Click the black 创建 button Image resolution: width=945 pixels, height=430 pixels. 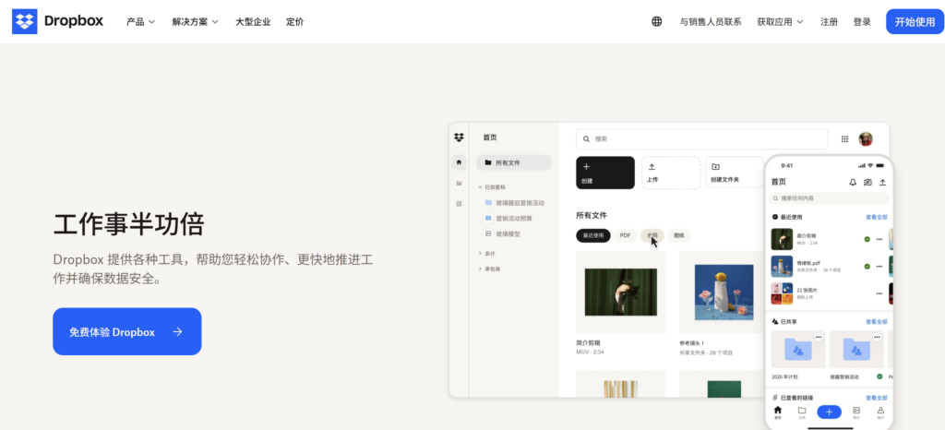(x=605, y=173)
